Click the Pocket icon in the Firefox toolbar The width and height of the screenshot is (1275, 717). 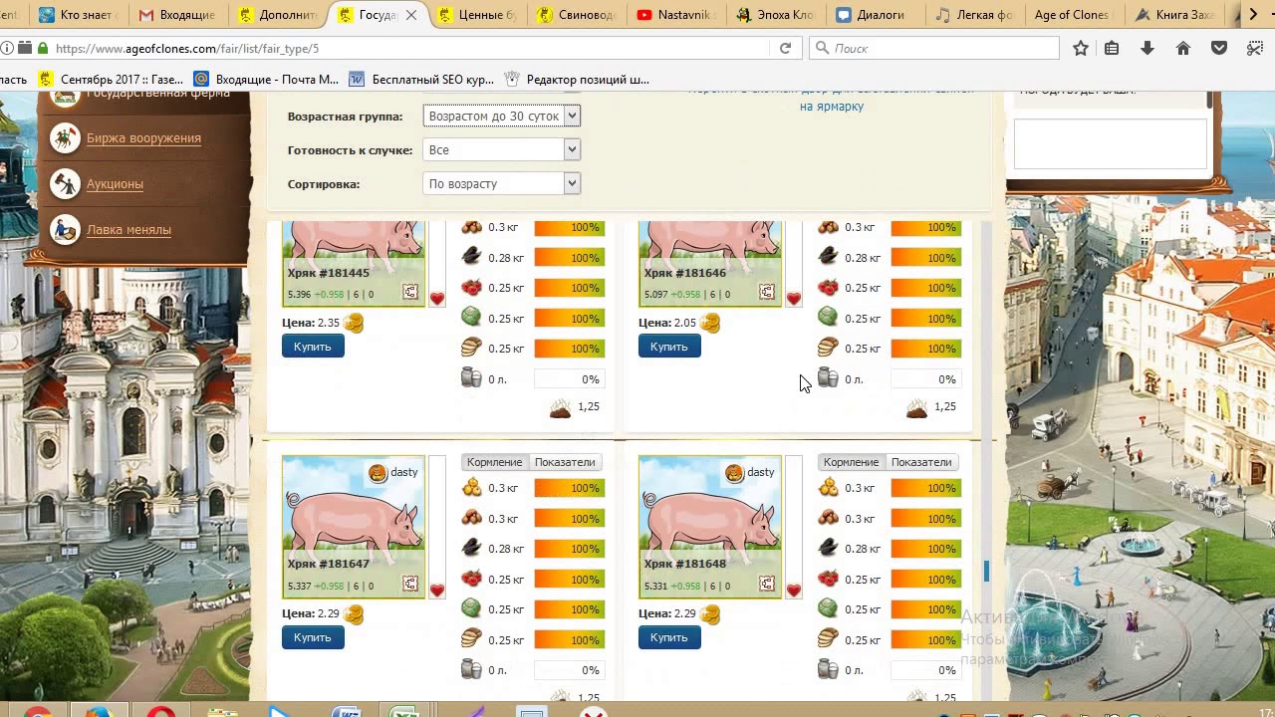tap(1219, 48)
